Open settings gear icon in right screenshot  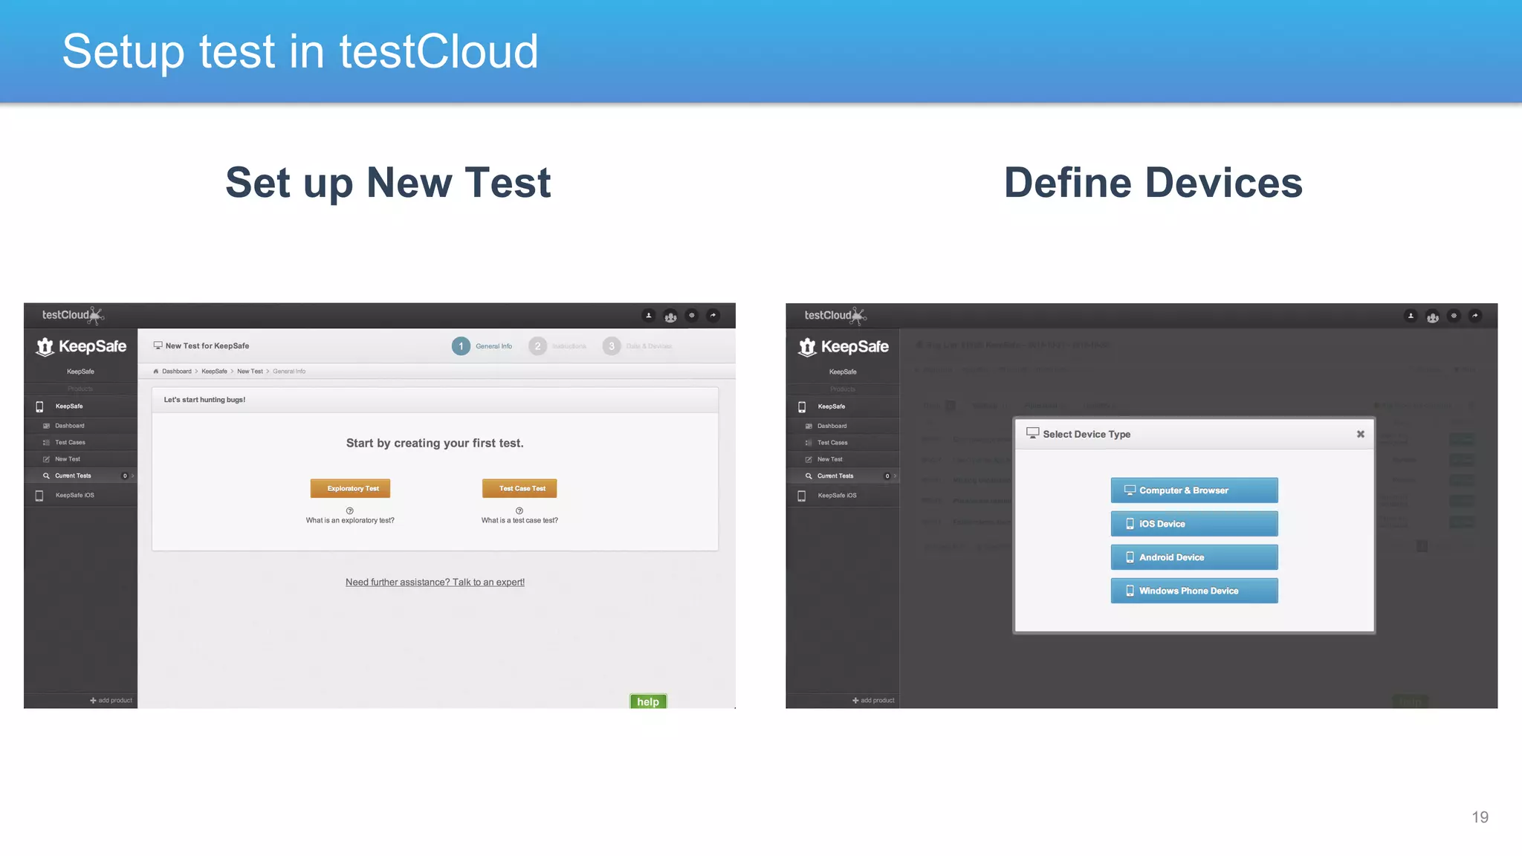point(1454,316)
